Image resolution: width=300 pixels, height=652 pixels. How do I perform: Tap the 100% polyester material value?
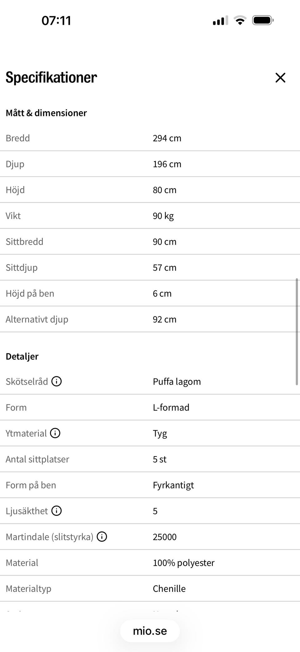[183, 563]
